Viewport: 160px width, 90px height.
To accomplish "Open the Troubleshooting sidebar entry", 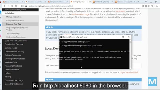I will [13, 33].
